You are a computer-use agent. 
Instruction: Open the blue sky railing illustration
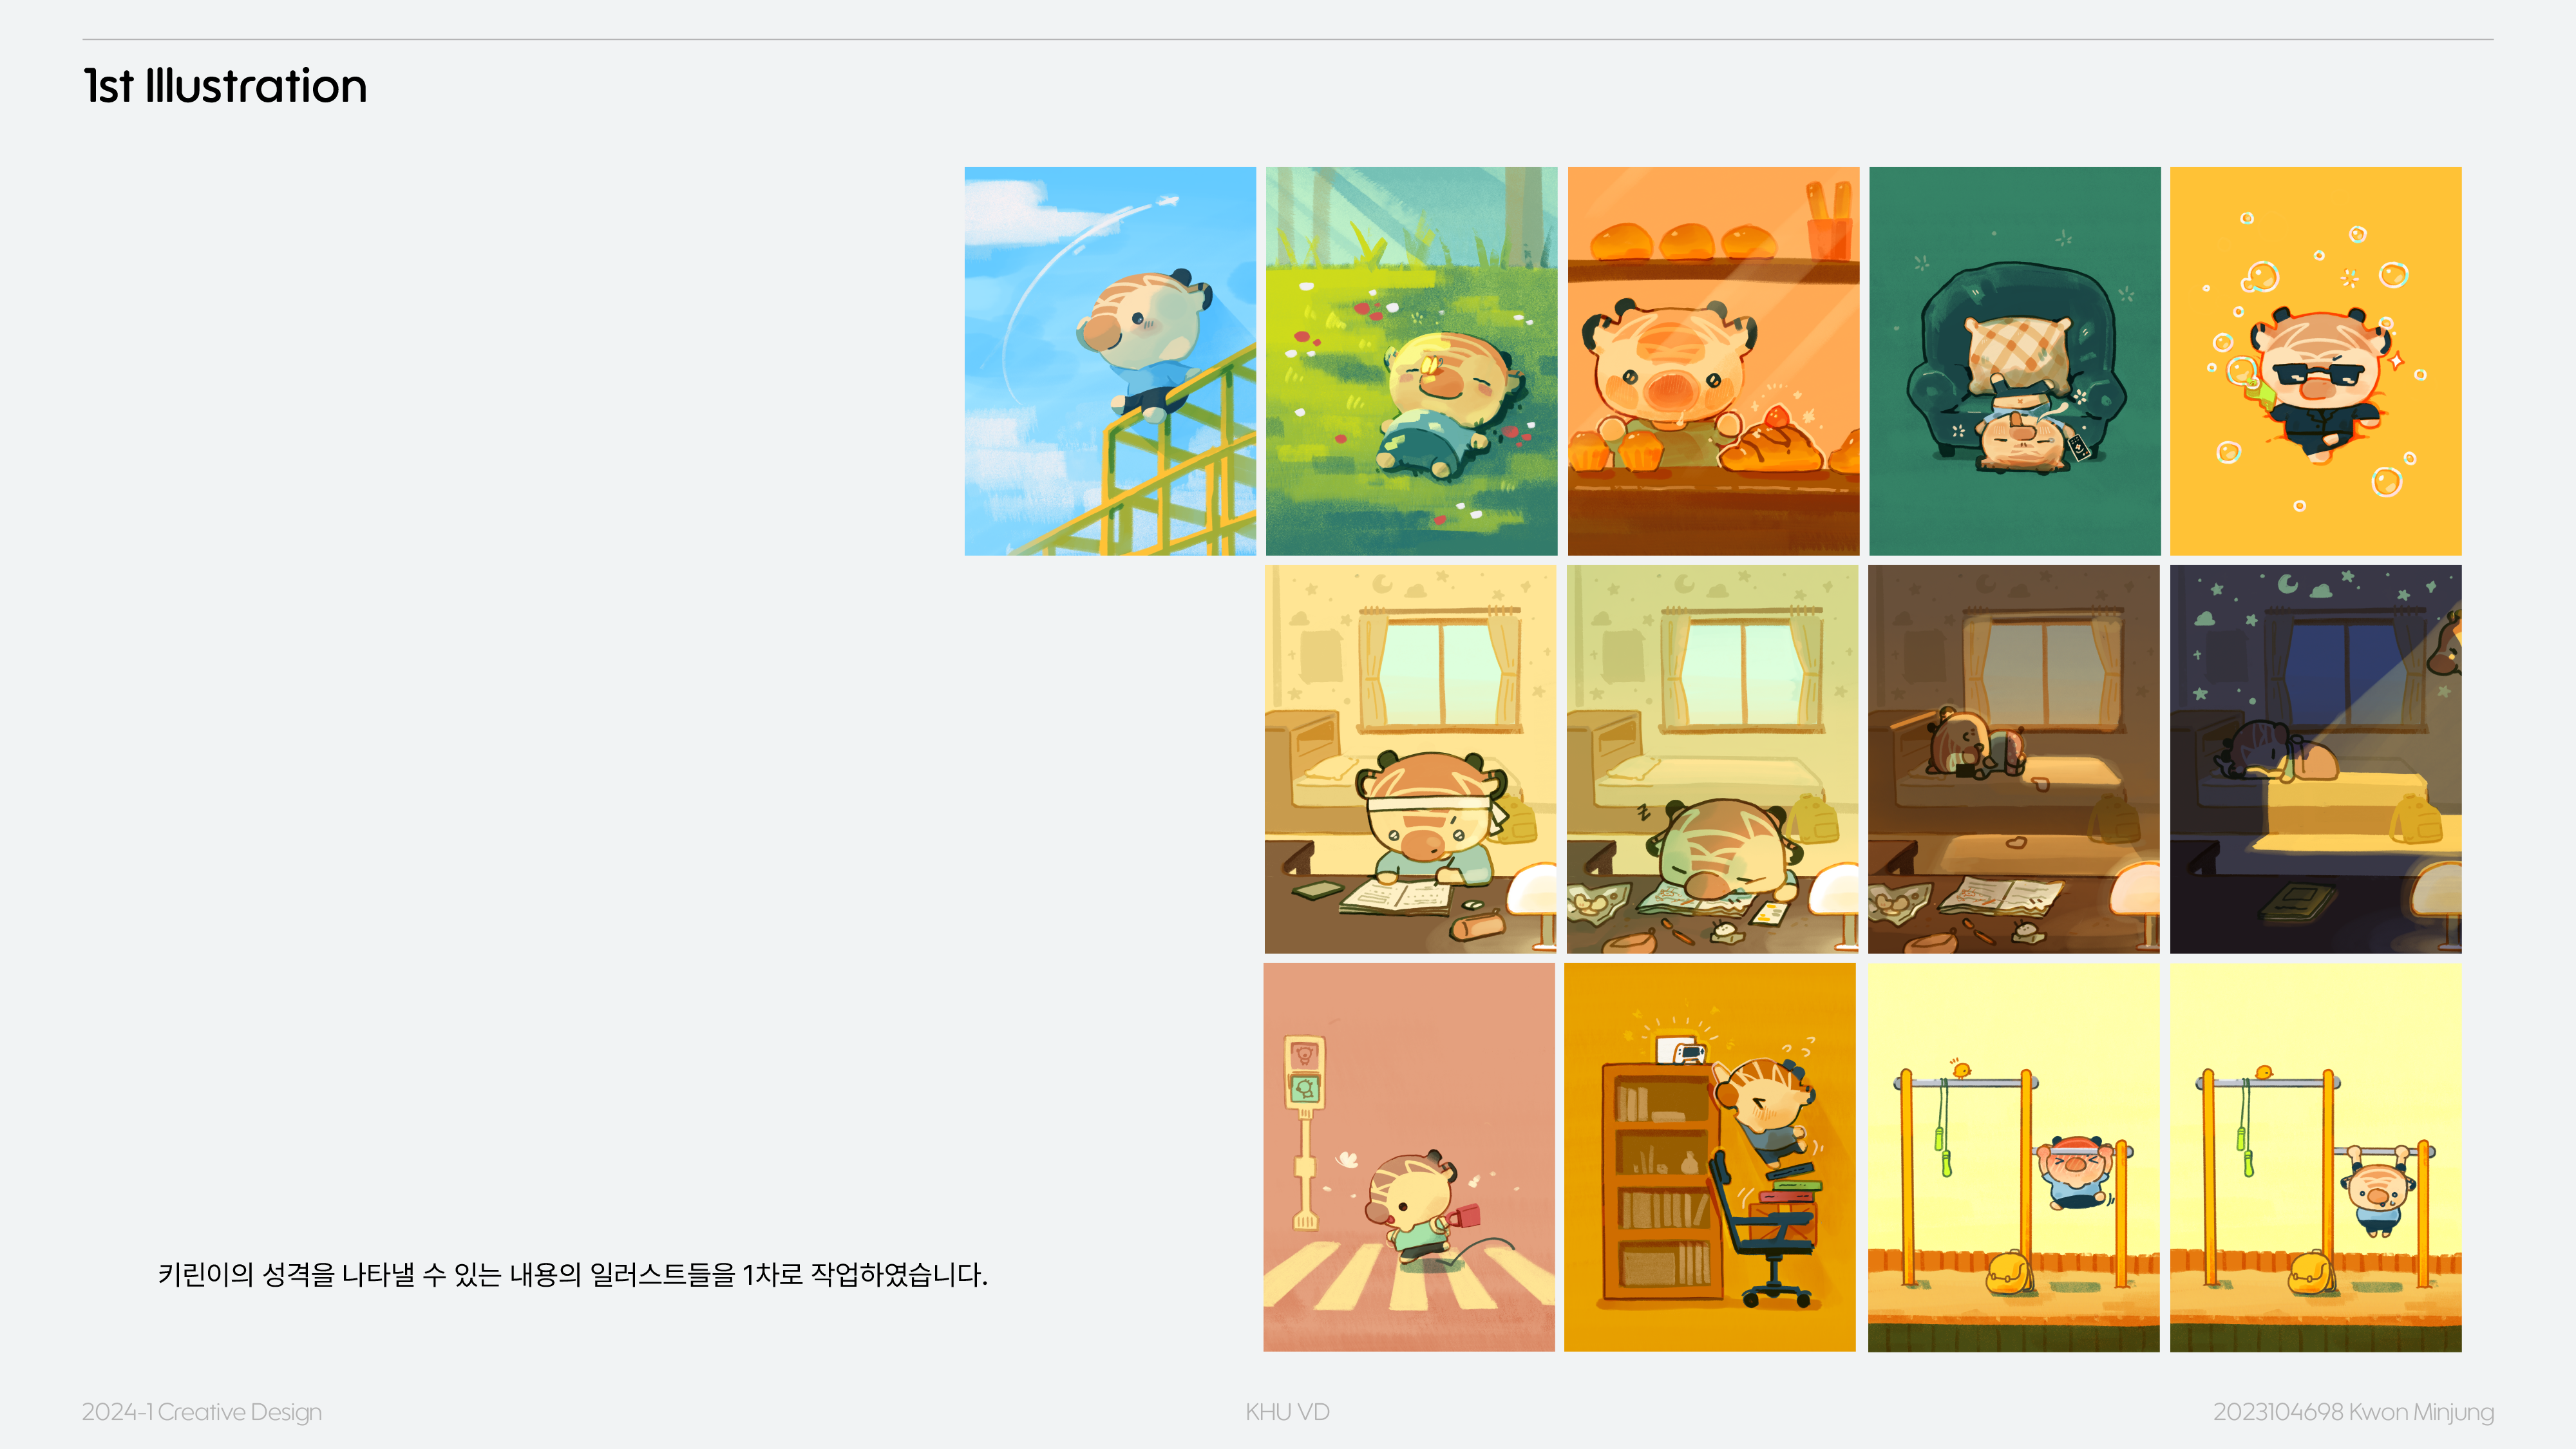tap(1110, 361)
